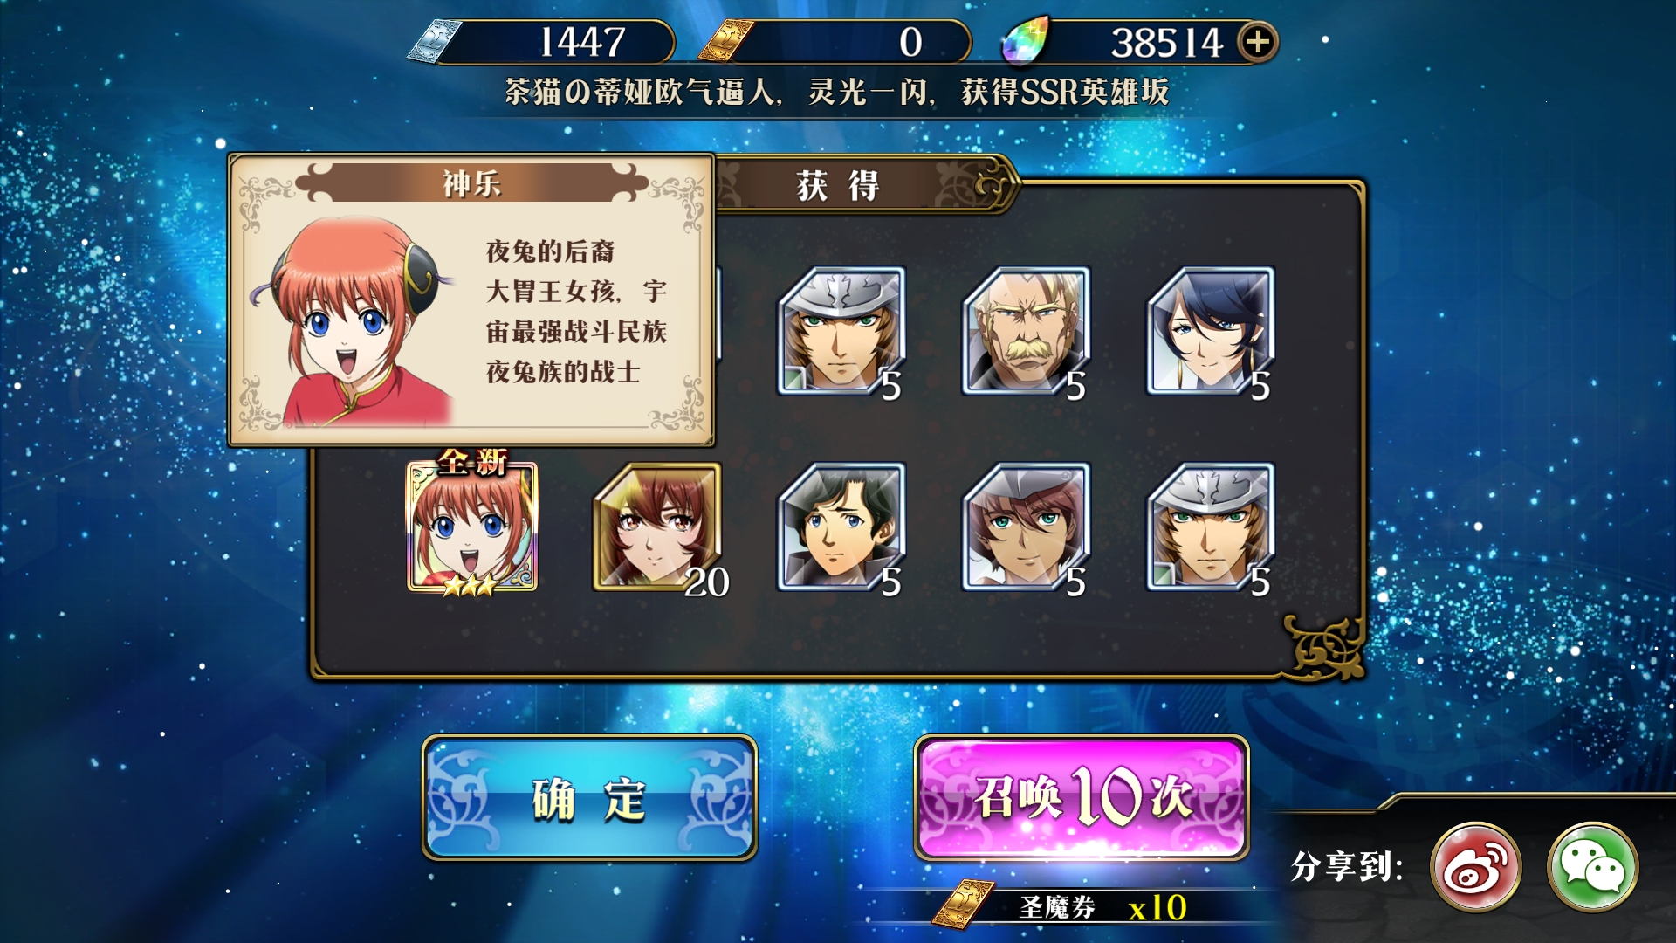
Task: Select top-row helmeted knight hero shard
Action: 841,332
